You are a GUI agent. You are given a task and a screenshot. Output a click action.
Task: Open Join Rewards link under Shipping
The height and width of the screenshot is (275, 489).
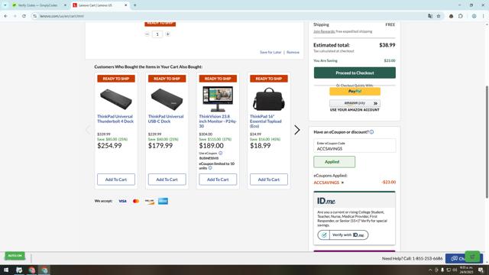pos(324,31)
